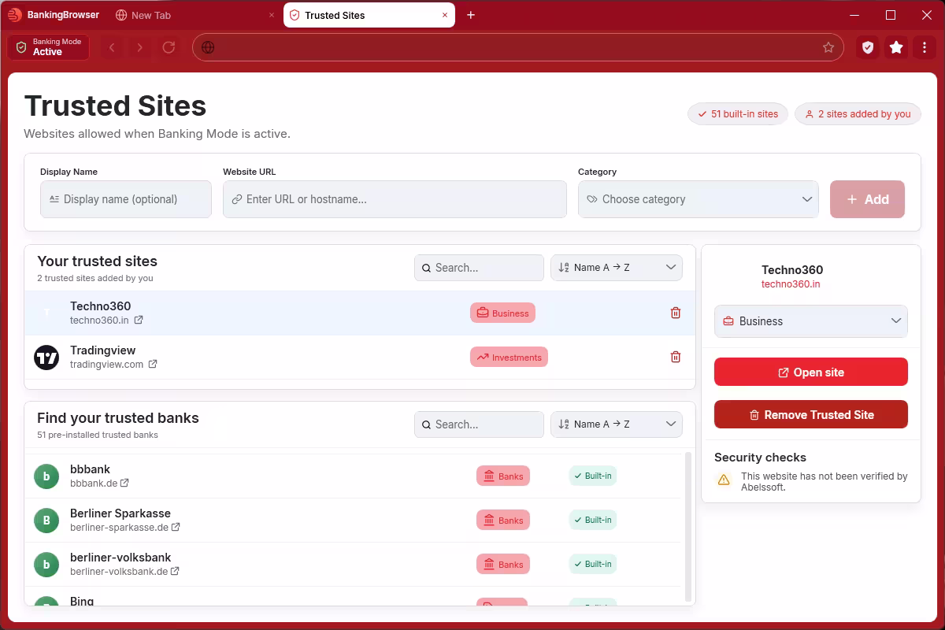Click the Investments tag on Tradingview row
The image size is (945, 630).
pyautogui.click(x=509, y=357)
